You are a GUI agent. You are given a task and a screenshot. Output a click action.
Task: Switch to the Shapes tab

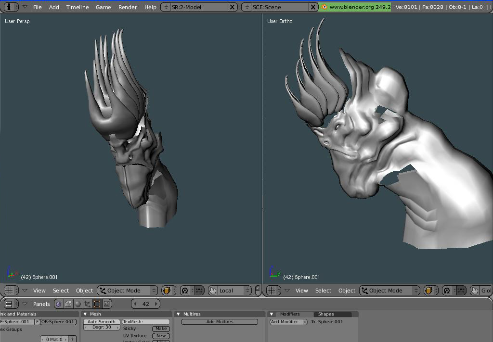[x=326, y=314]
